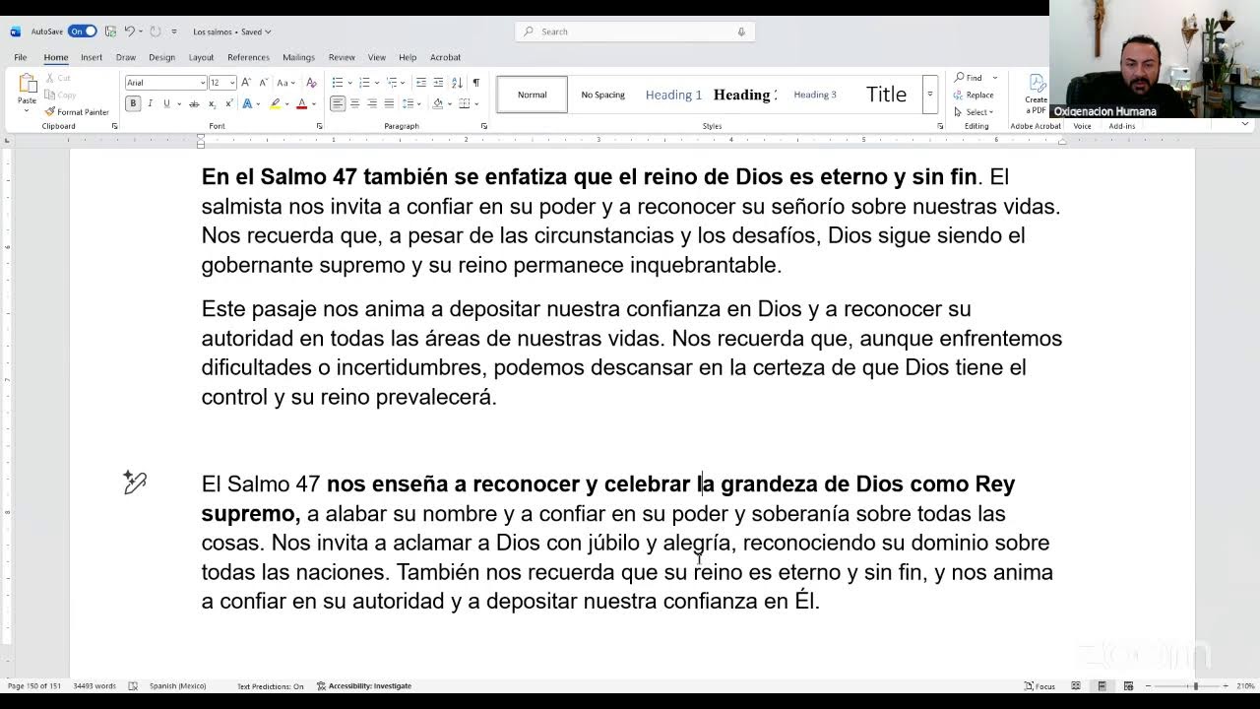Apply the red font color
Image resolution: width=1260 pixels, height=709 pixels.
[301, 103]
